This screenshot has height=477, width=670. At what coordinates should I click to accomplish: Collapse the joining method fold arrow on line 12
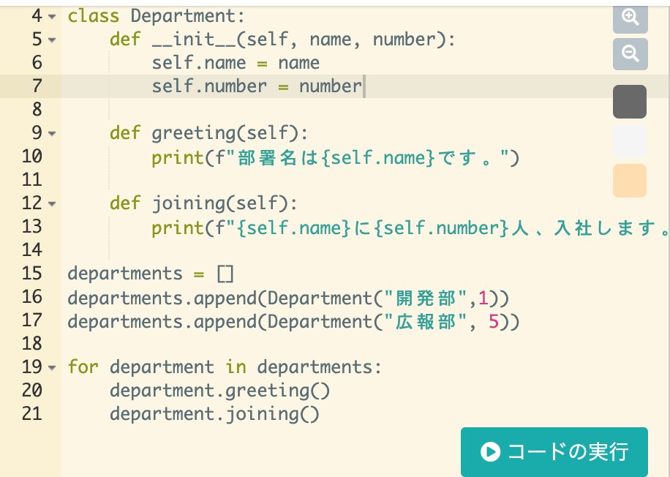[x=52, y=204]
